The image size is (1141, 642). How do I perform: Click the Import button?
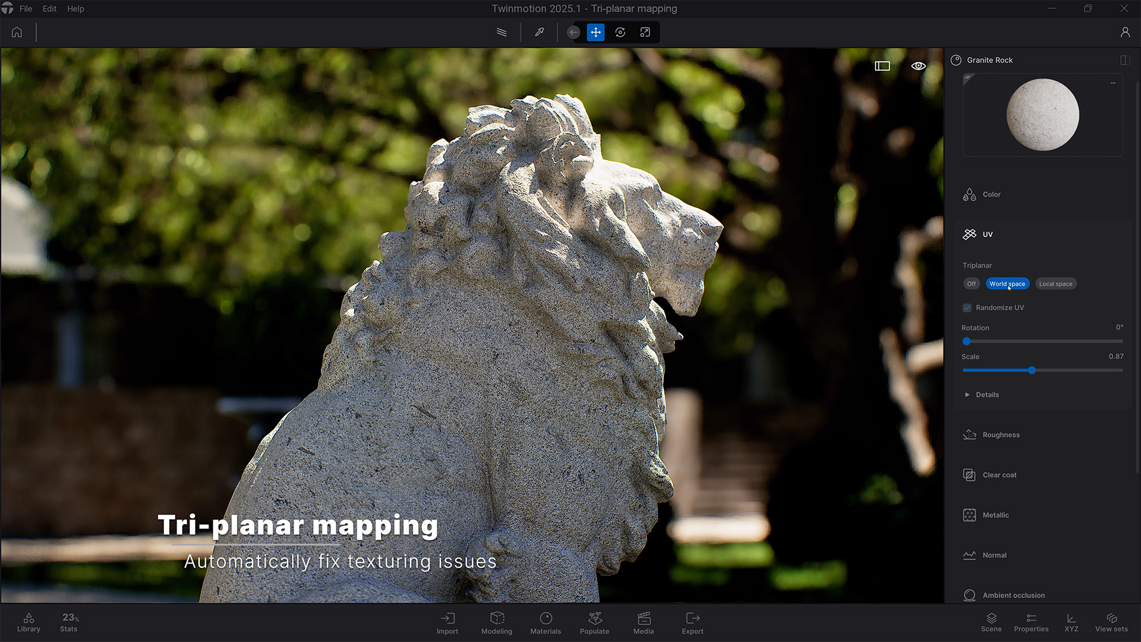pyautogui.click(x=447, y=623)
